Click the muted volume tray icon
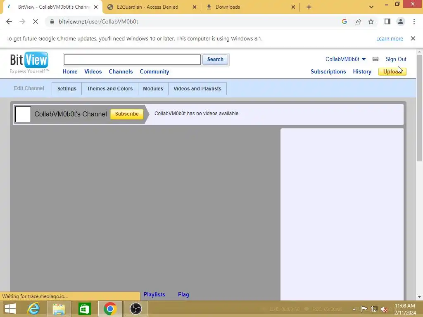Viewport: 423px width, 317px height. (384, 309)
